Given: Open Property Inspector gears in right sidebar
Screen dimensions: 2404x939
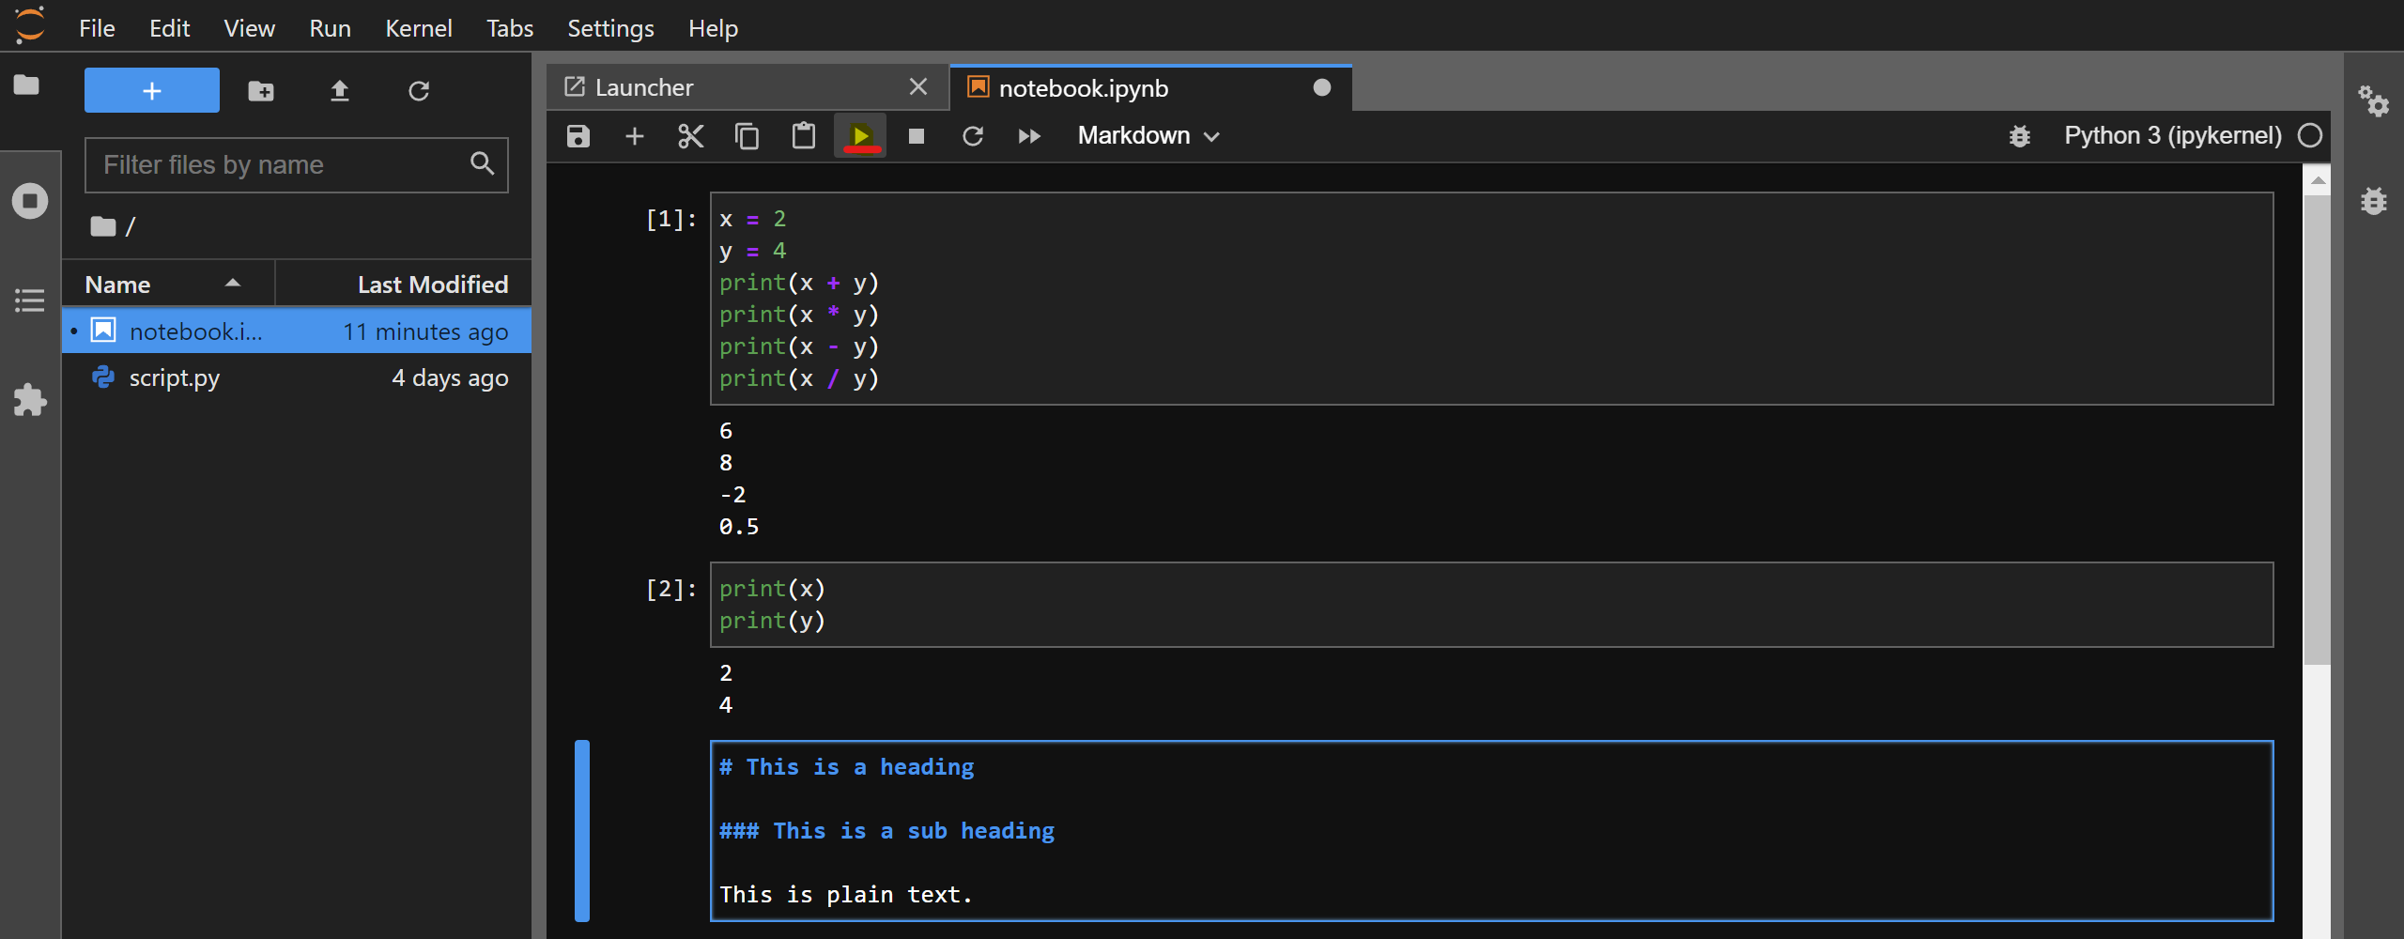Looking at the screenshot, I should tap(2374, 100).
